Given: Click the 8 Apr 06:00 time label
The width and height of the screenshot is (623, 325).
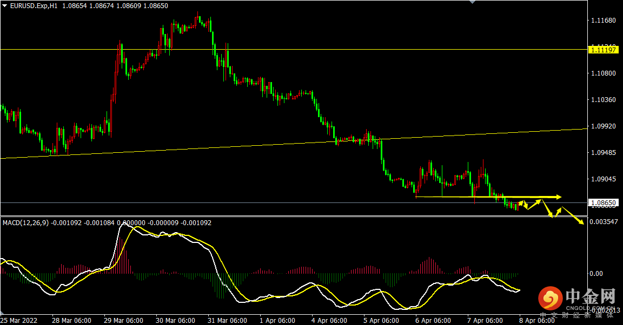Looking at the screenshot, I should [537, 320].
